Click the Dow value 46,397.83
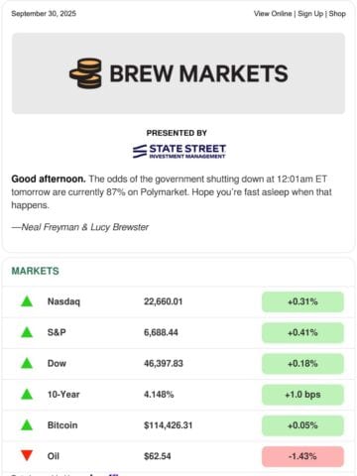 (164, 363)
